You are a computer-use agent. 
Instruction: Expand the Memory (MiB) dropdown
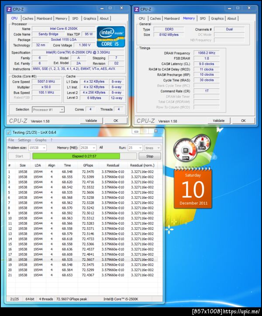click(94, 148)
